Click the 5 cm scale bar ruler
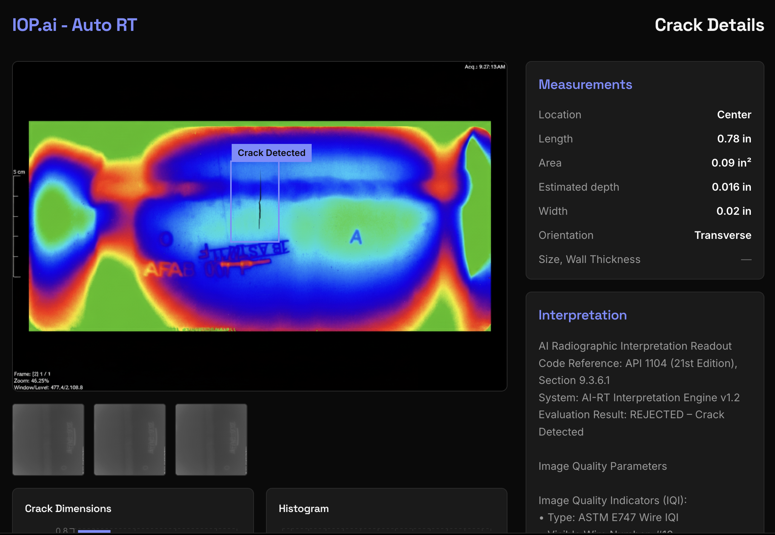 tap(16, 226)
